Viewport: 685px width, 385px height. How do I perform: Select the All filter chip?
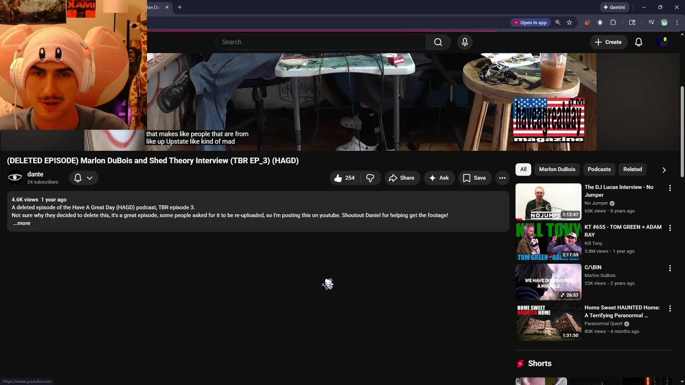tap(523, 170)
